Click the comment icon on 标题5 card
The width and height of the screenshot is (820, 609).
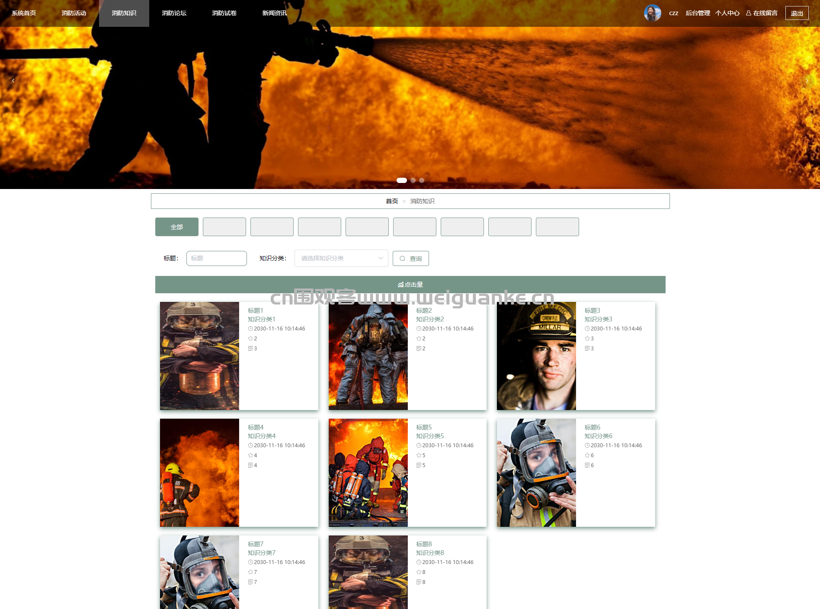419,465
